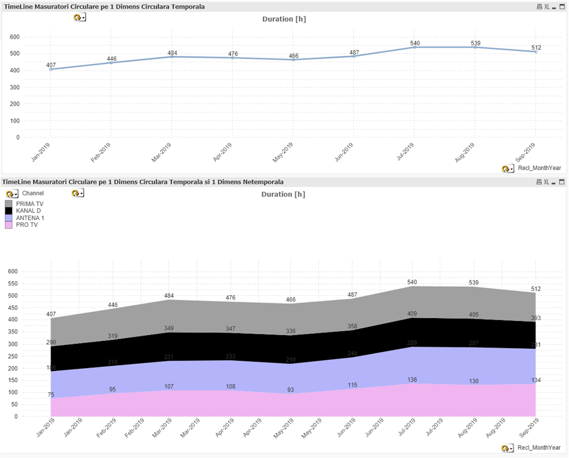Screen dimensions: 569x458
Task: Click the 134 value label in the area chart
Action: (x=536, y=380)
